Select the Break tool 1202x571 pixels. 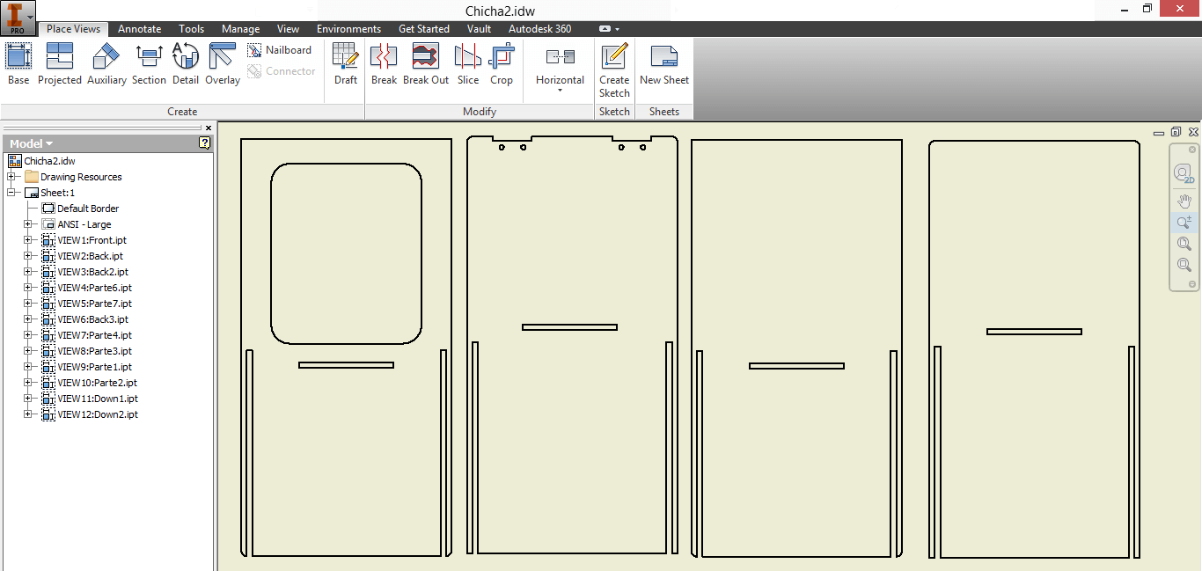pyautogui.click(x=384, y=64)
